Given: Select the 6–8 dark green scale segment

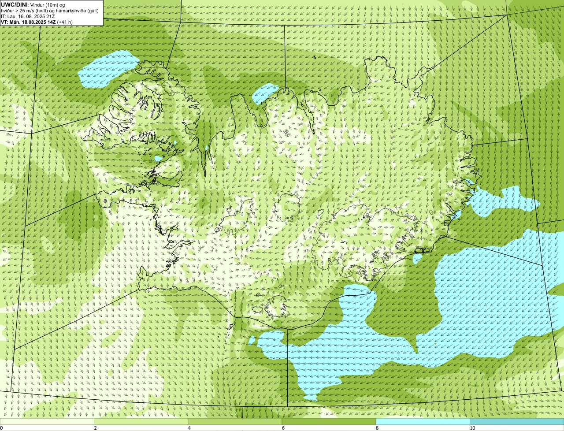Looking at the screenshot, I should (x=329, y=421).
